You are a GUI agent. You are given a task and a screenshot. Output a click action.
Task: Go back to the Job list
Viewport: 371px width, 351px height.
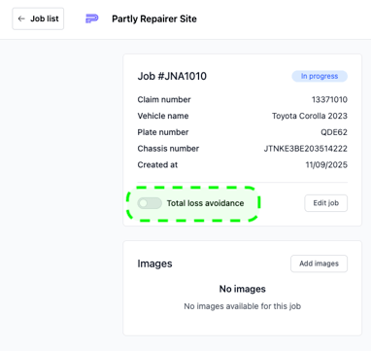tap(38, 18)
